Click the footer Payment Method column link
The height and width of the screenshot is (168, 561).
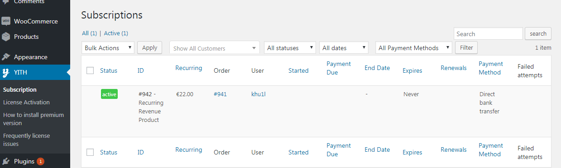click(491, 150)
